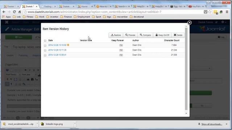Click the Version Note column header
Viewport: 232px width, 130px height.
[x=86, y=40]
